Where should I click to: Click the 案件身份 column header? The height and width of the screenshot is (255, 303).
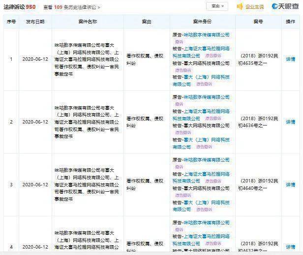[202, 22]
